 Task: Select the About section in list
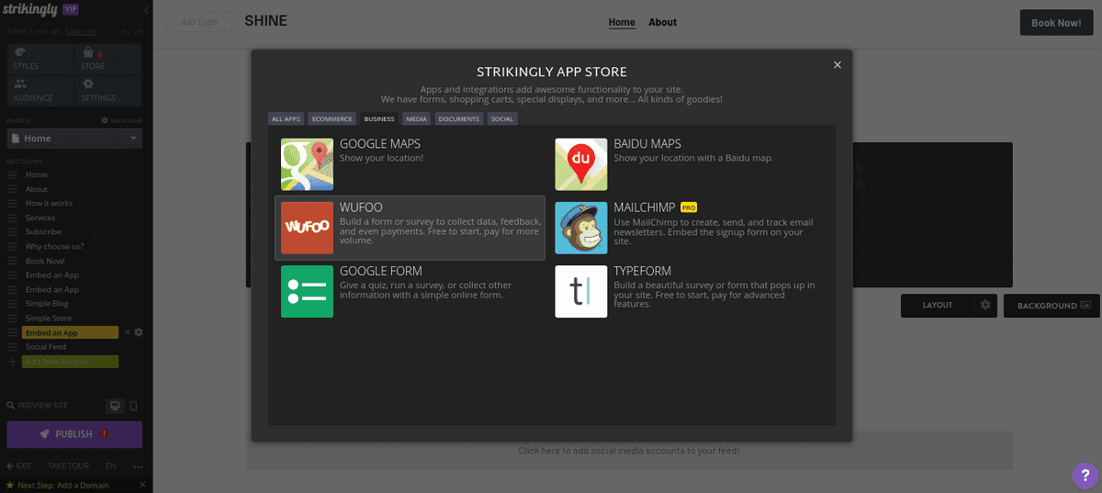(37, 189)
